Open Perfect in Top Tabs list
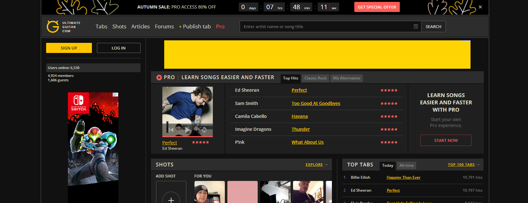This screenshot has width=528, height=203. (393, 190)
